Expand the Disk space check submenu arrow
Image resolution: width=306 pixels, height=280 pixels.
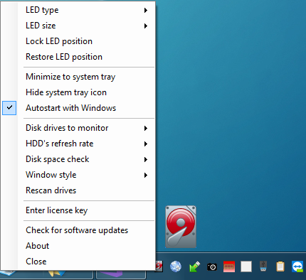[x=146, y=159]
